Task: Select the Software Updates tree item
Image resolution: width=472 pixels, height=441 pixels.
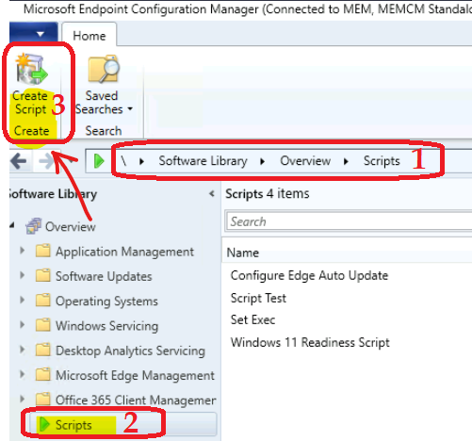Action: [x=104, y=276]
